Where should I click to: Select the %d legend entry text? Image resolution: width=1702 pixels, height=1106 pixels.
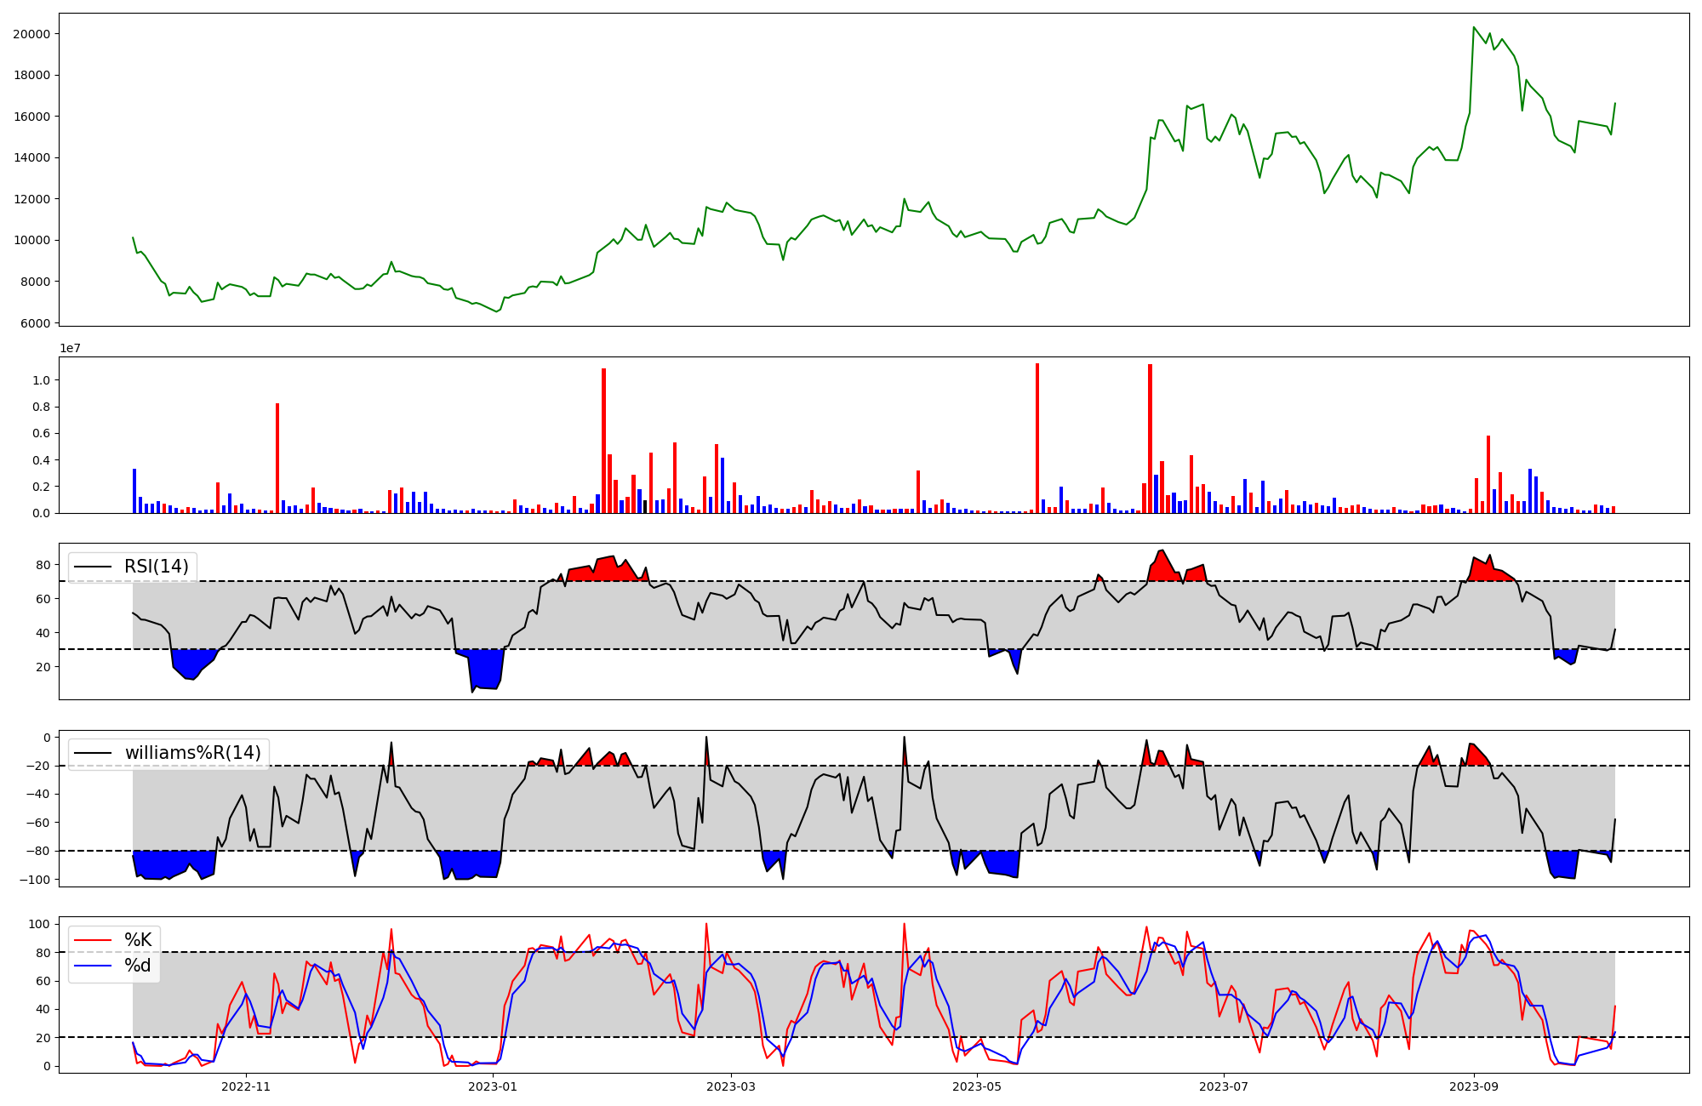[x=138, y=966]
